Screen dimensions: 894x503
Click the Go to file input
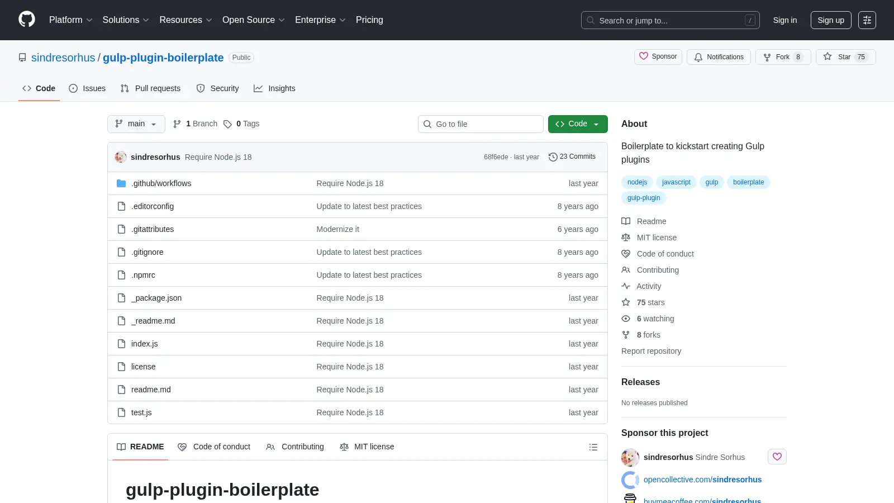(x=481, y=124)
